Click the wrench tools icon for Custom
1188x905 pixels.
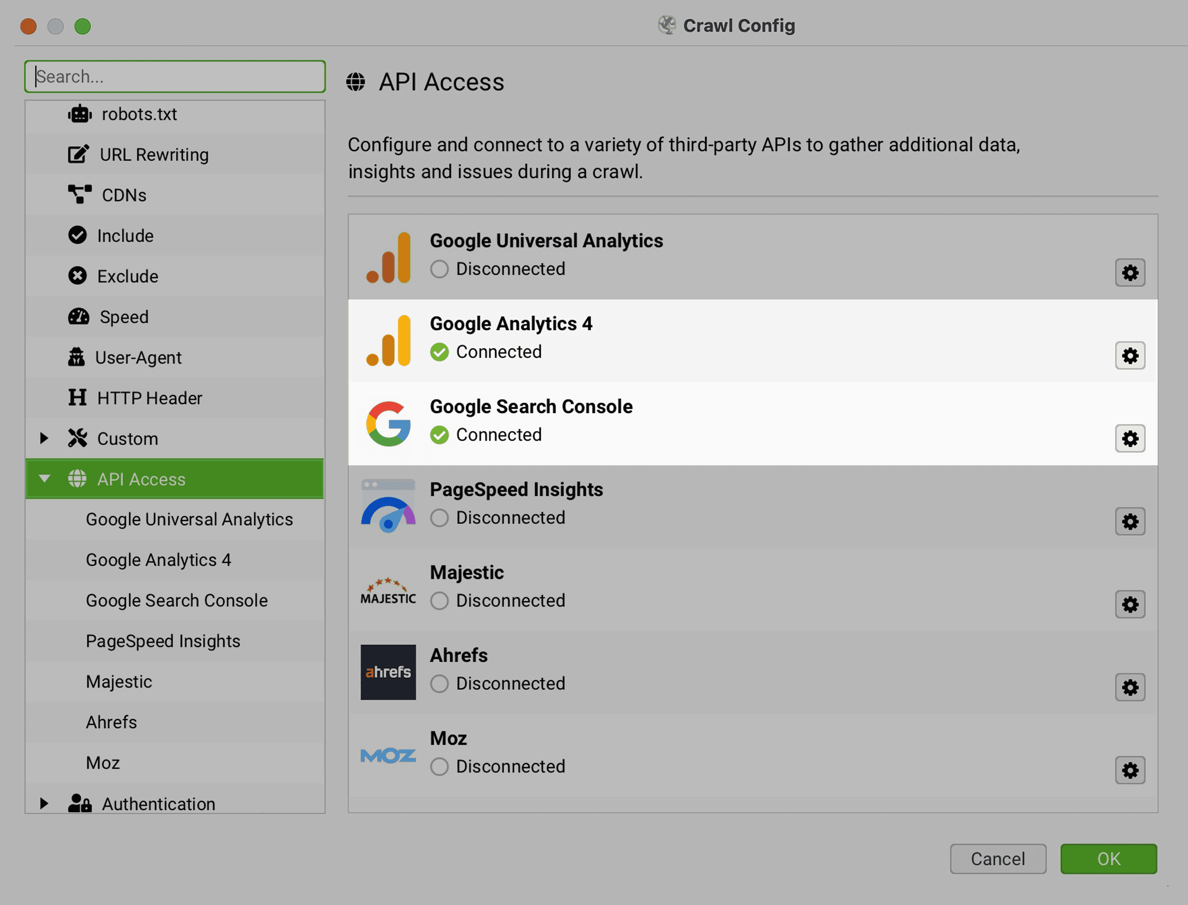(x=77, y=438)
